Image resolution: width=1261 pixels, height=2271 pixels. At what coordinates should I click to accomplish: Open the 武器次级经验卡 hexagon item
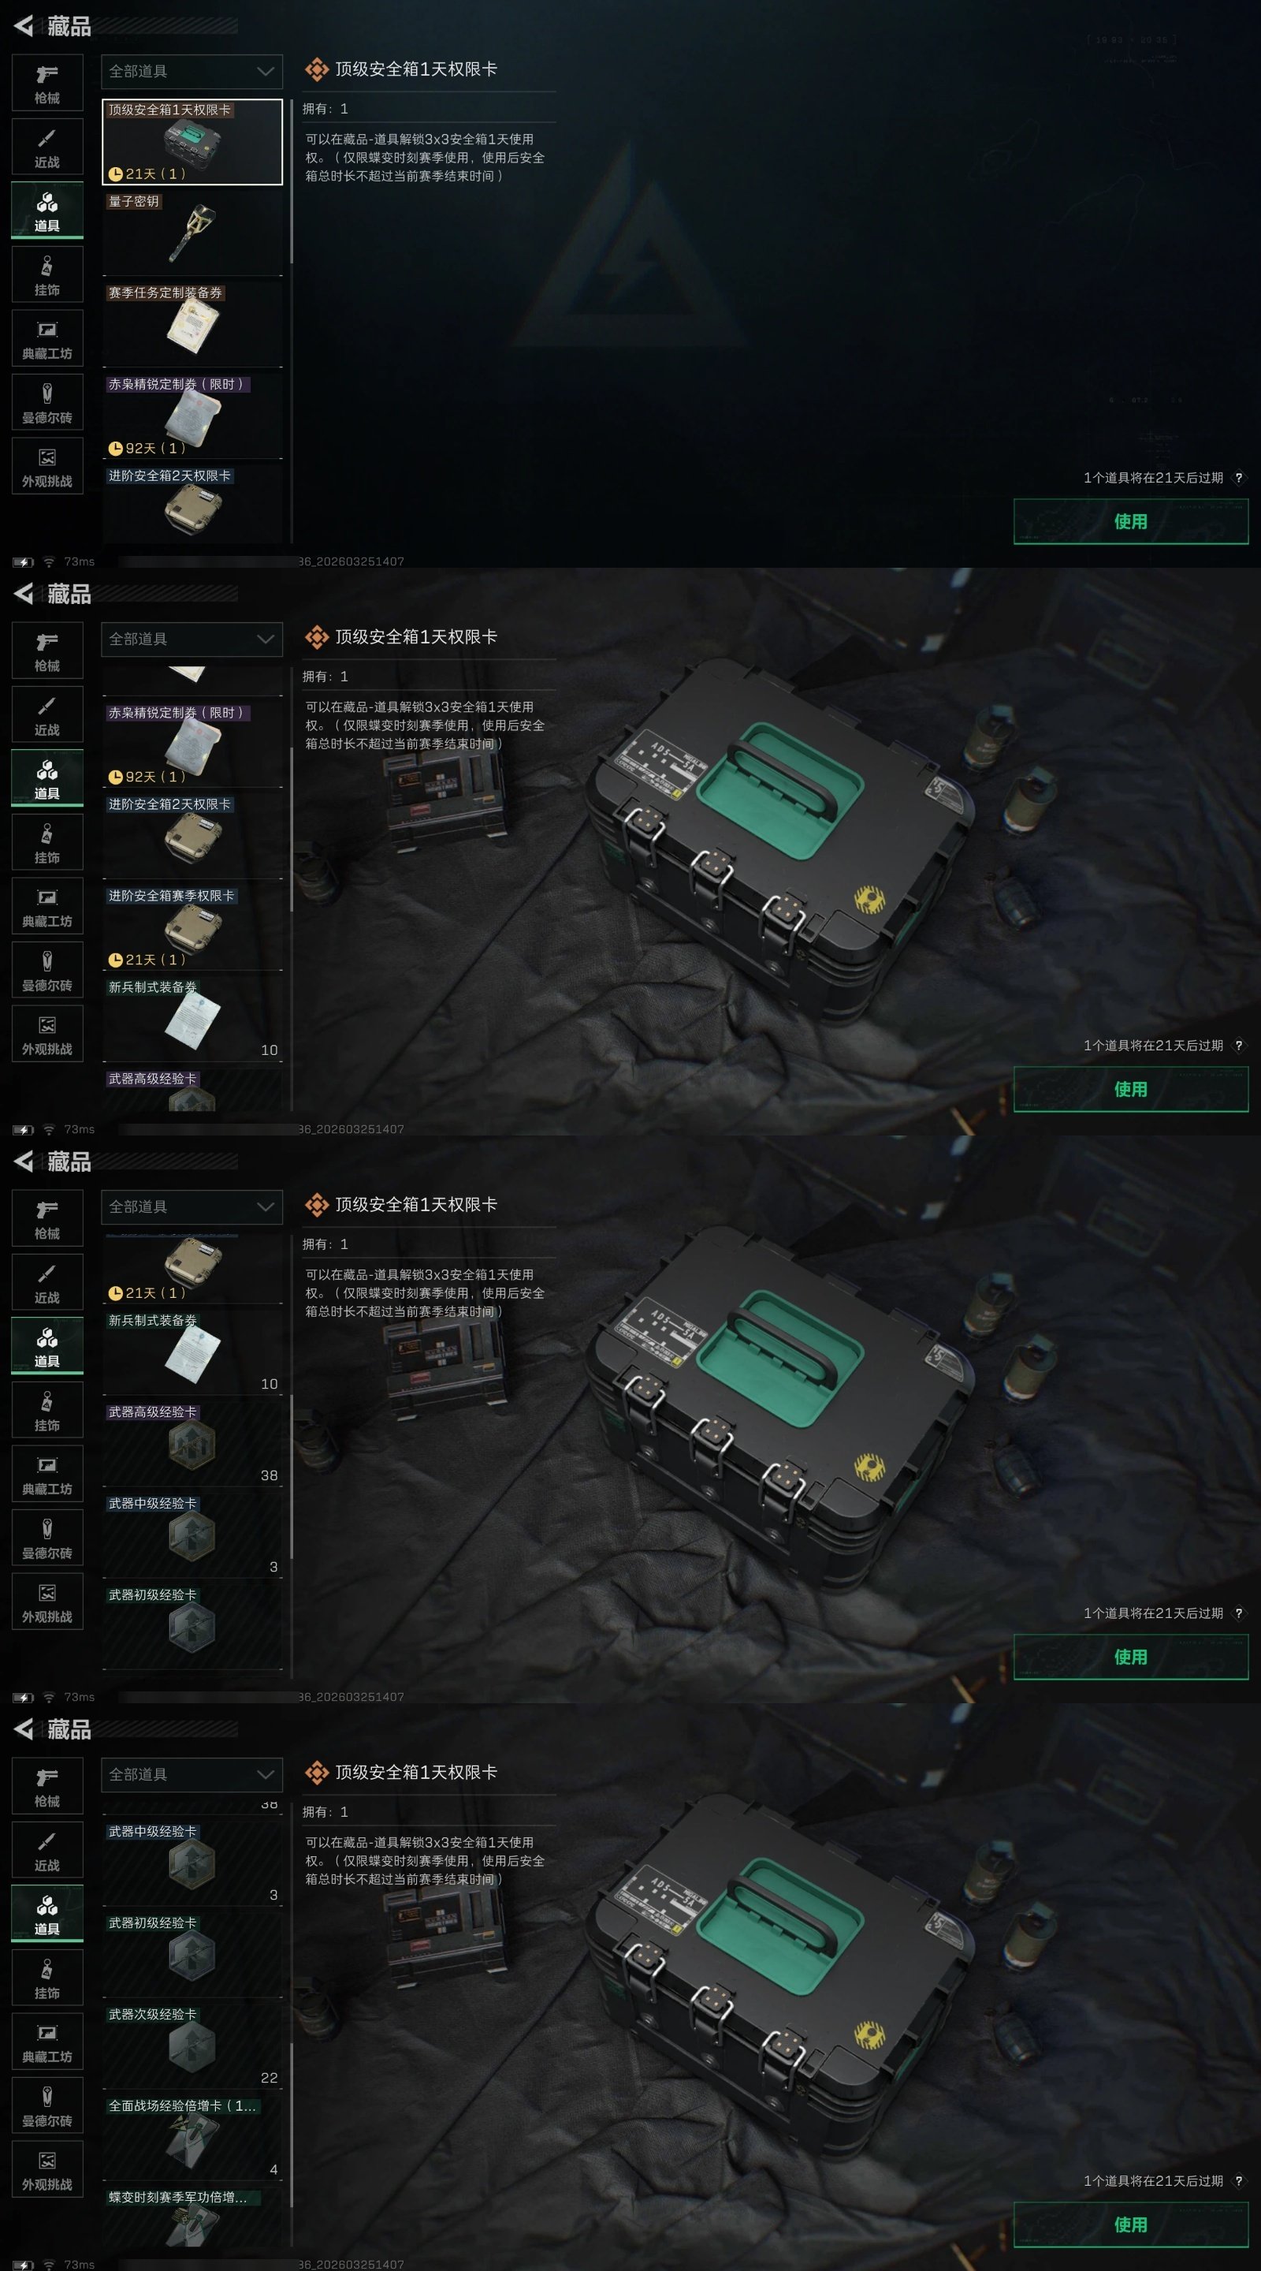192,2046
